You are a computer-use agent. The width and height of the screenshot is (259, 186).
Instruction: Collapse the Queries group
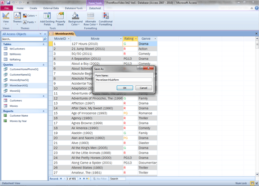(43, 65)
